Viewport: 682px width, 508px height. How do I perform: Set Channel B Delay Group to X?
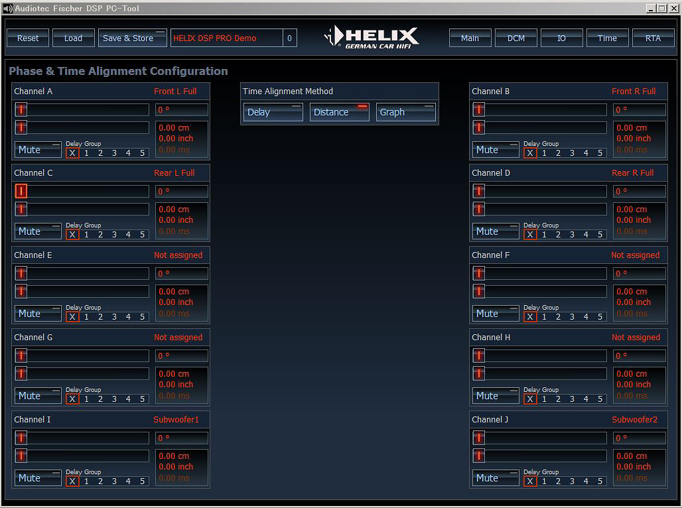click(x=530, y=153)
